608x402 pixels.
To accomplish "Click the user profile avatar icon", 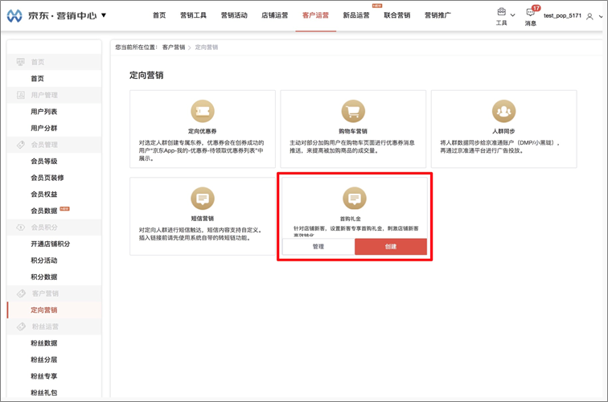I will click(x=590, y=16).
